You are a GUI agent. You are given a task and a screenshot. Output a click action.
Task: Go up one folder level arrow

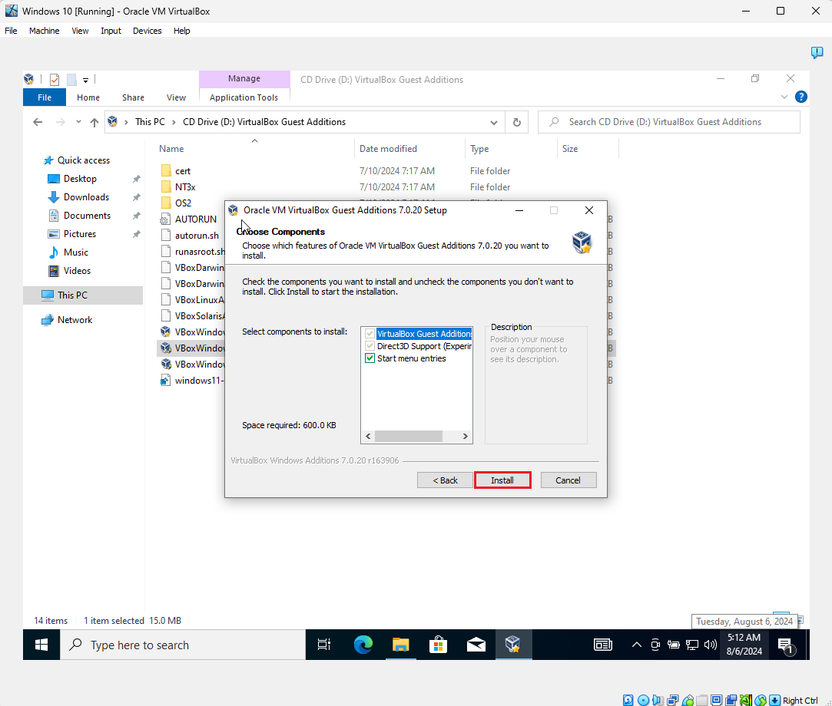tap(94, 122)
